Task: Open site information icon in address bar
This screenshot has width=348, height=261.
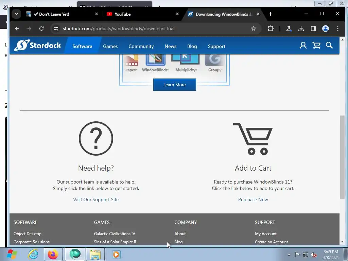Action: [56, 29]
